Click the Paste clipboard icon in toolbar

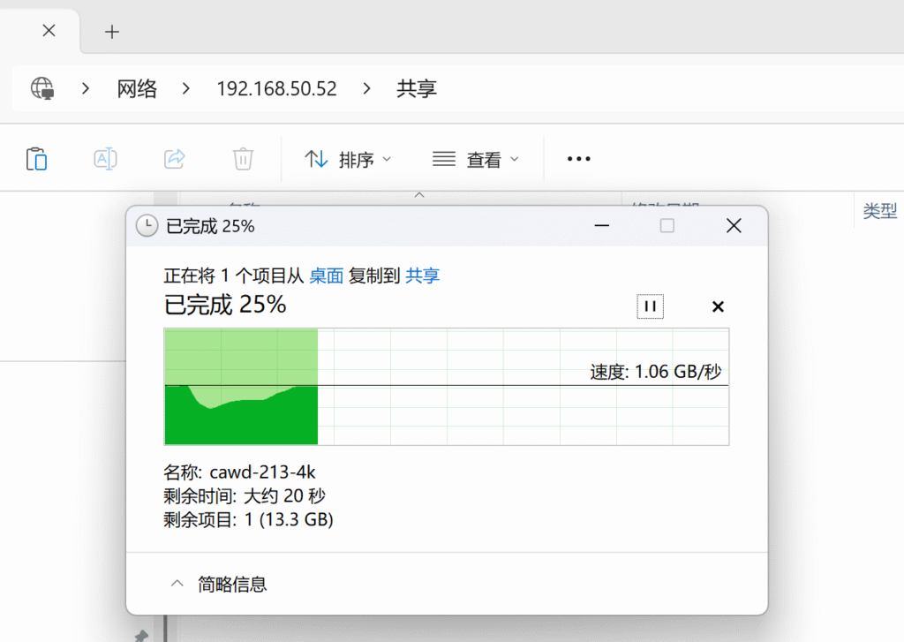36,159
